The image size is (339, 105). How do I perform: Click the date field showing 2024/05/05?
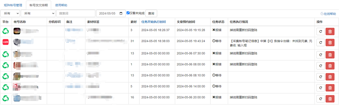(x=111, y=13)
